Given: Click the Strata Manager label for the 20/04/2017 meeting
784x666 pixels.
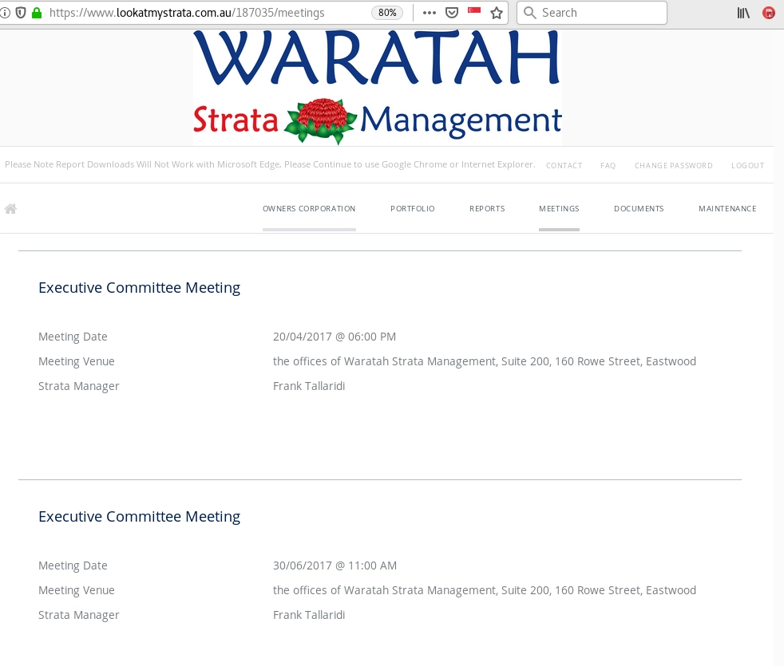Looking at the screenshot, I should coord(79,386).
